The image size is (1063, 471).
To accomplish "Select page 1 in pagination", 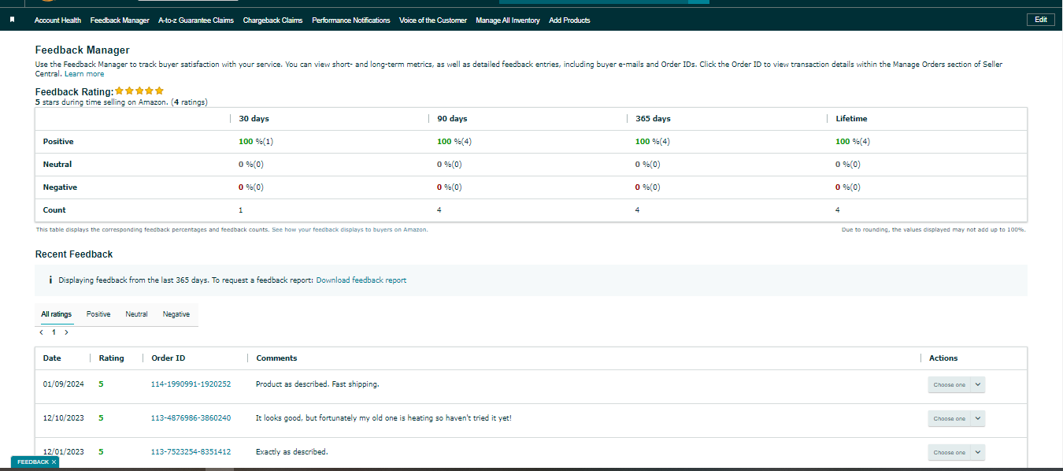I will click(54, 332).
